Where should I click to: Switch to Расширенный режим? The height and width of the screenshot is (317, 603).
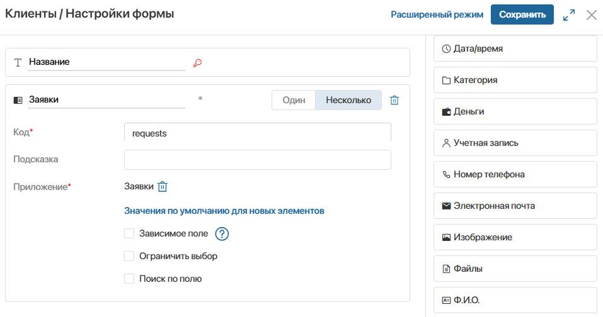click(437, 14)
